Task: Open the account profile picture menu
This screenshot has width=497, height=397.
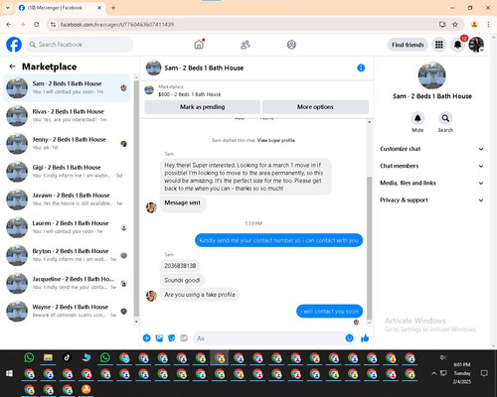Action: click(x=476, y=45)
